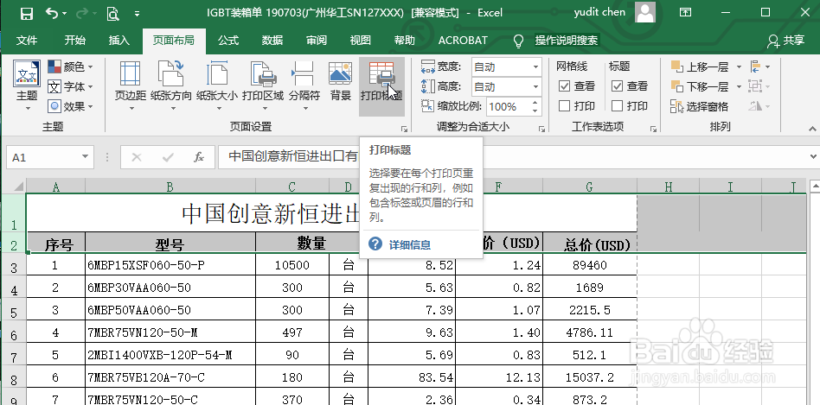Click the 详细信息 link in the tooltip

[409, 244]
